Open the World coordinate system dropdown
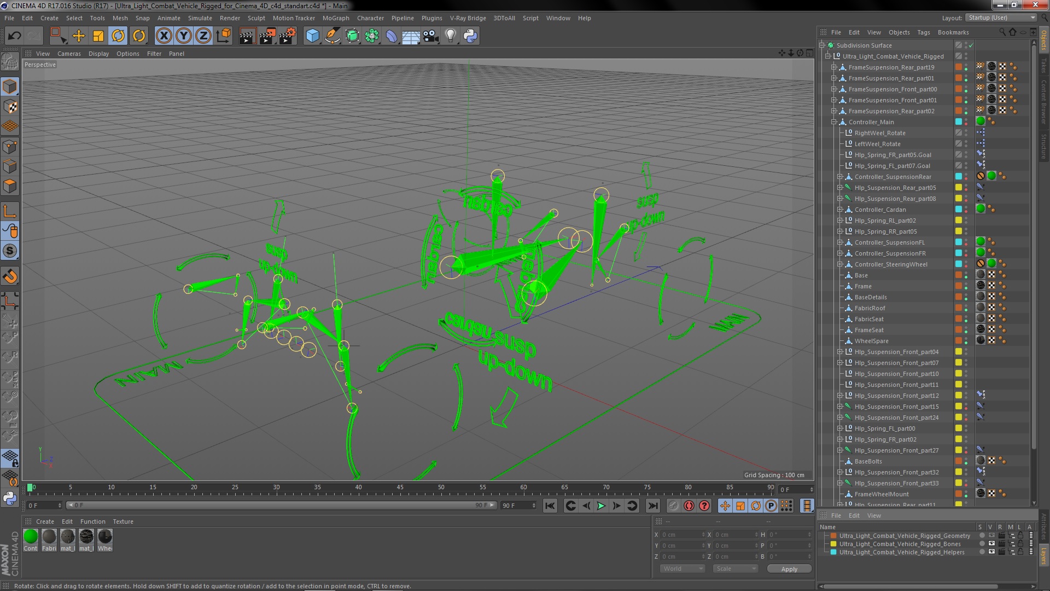Image resolution: width=1050 pixels, height=591 pixels. (x=682, y=569)
